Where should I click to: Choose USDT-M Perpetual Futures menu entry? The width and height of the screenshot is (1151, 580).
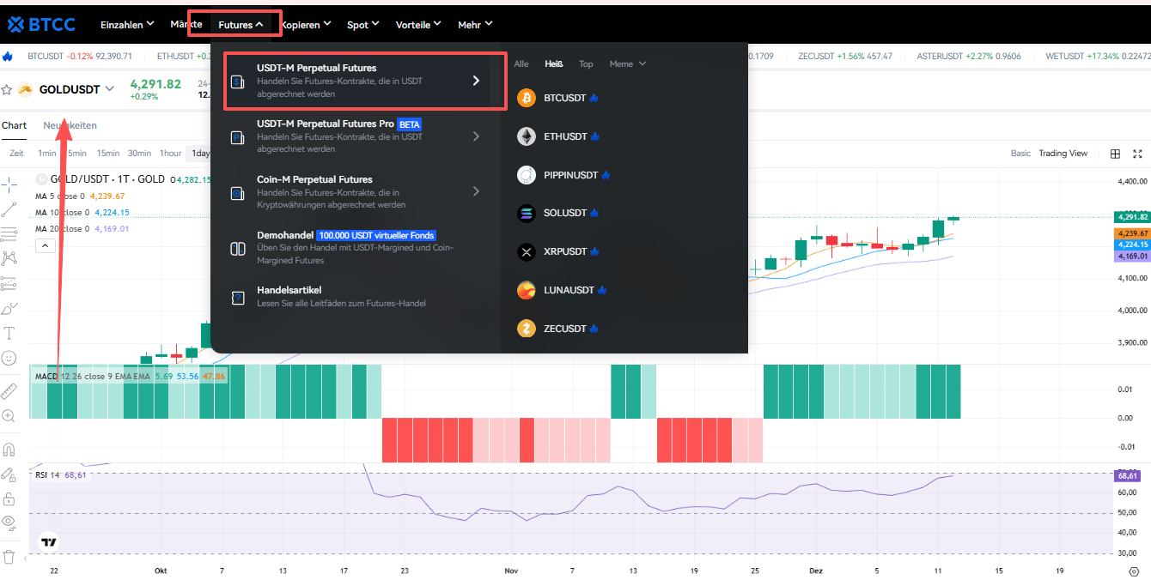pos(365,81)
